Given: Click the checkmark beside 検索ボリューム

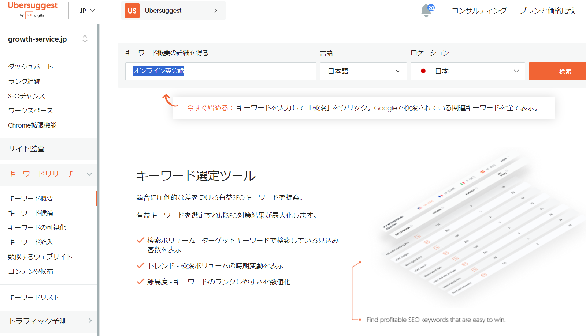Looking at the screenshot, I should 140,240.
